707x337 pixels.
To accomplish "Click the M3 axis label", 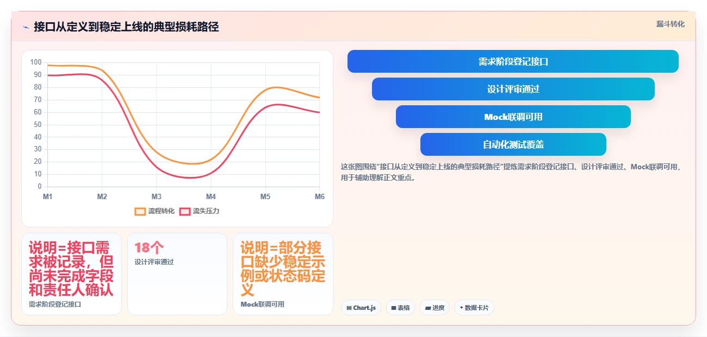I will [x=157, y=196].
